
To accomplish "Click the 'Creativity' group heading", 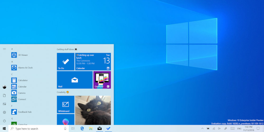I will click(x=63, y=92).
